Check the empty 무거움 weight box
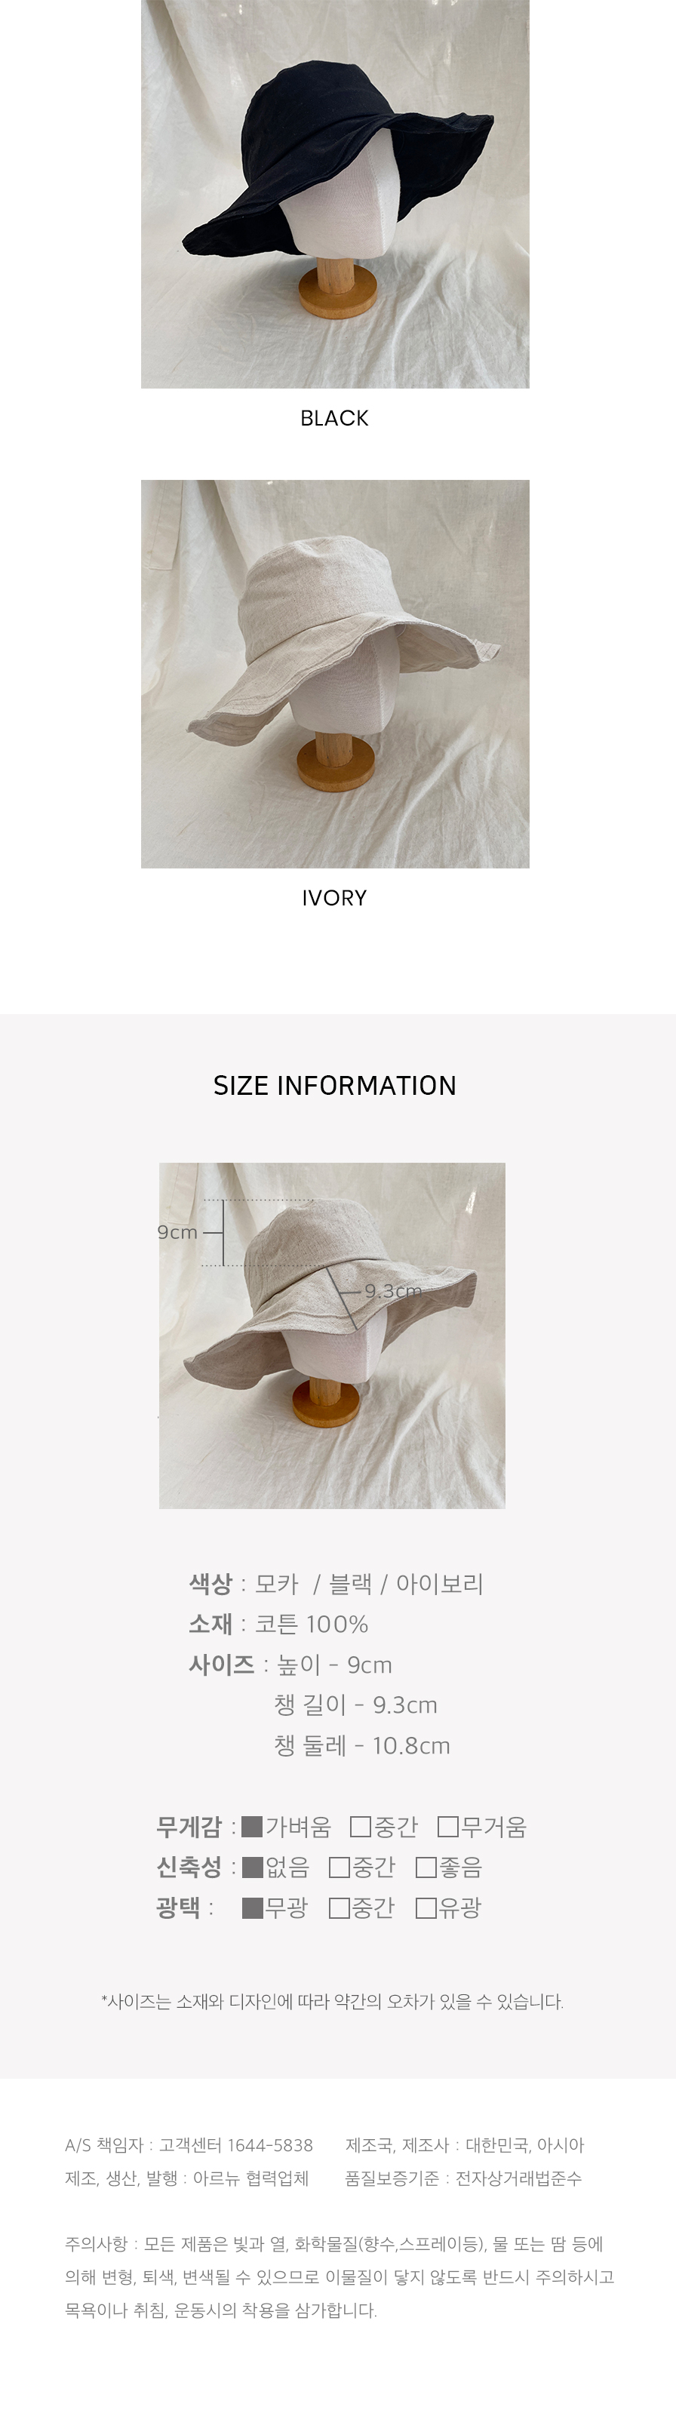Viewport: 676px width, 2410px height. 448,1826
